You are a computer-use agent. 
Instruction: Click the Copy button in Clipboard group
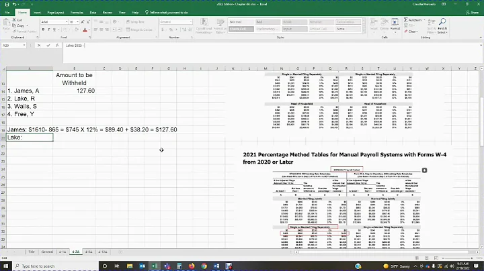click(x=19, y=25)
